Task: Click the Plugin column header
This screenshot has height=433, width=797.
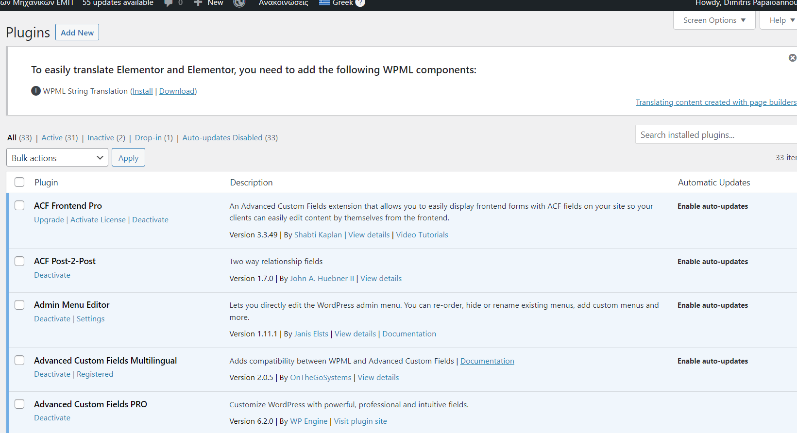Action: [46, 183]
